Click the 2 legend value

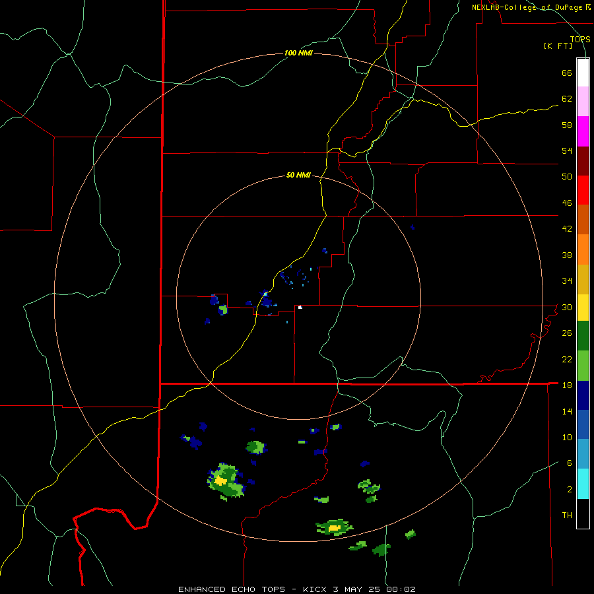(x=570, y=489)
